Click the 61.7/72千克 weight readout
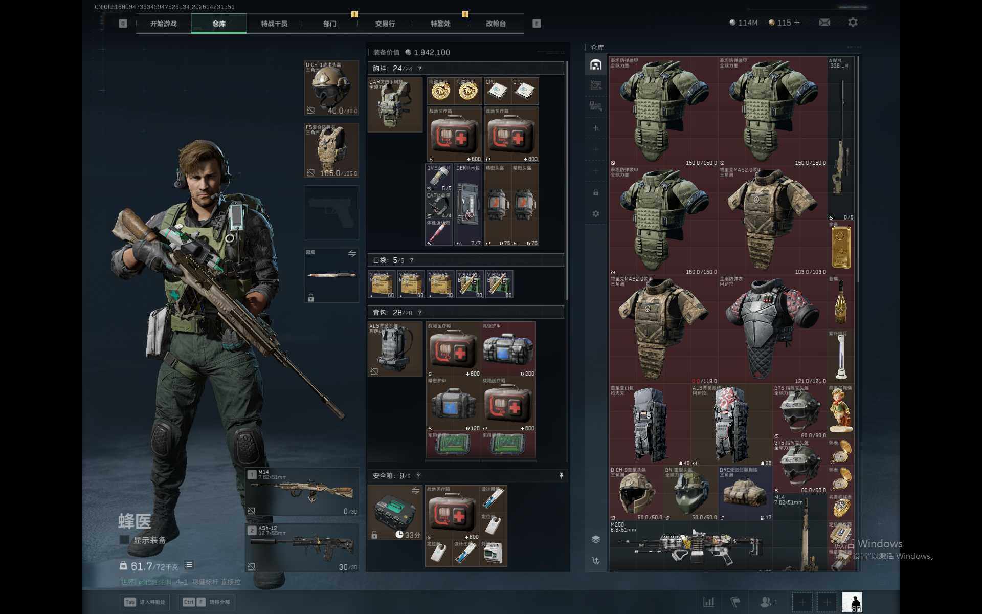 pos(149,566)
